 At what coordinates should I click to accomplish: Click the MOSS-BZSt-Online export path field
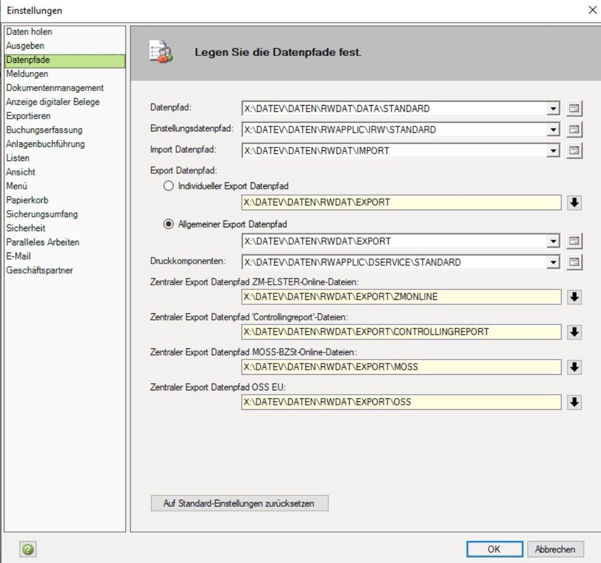pyautogui.click(x=401, y=367)
